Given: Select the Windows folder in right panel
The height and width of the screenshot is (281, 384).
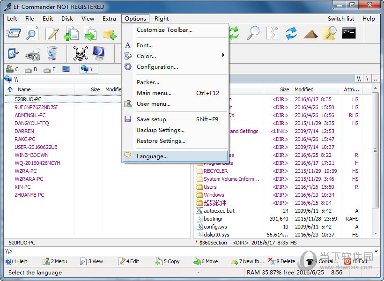Looking at the screenshot, I should pos(214,195).
